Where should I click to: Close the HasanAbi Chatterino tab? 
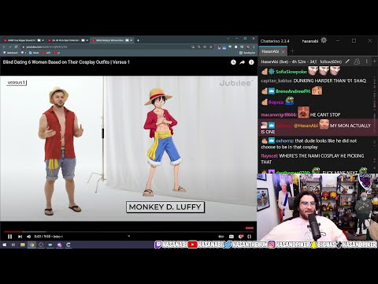pyautogui.click(x=283, y=51)
